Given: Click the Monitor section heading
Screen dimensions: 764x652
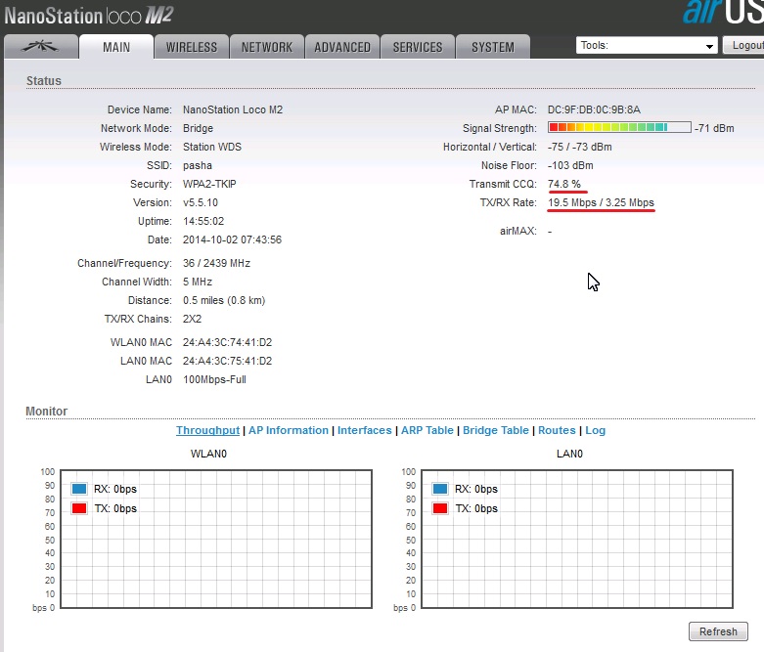Looking at the screenshot, I should 46,411.
